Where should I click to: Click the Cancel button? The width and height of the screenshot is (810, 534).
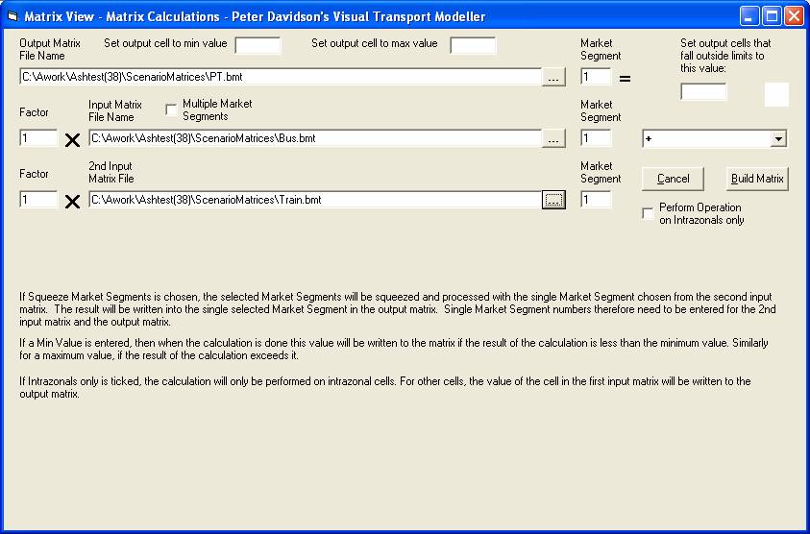coord(673,179)
